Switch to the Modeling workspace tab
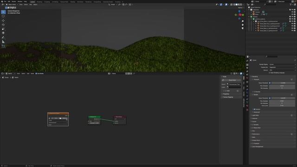The height and width of the screenshot is (167, 297). 39,2
